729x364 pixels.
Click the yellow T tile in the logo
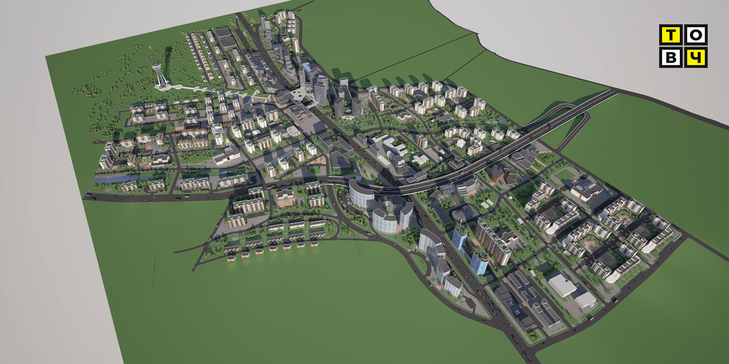coord(671,35)
